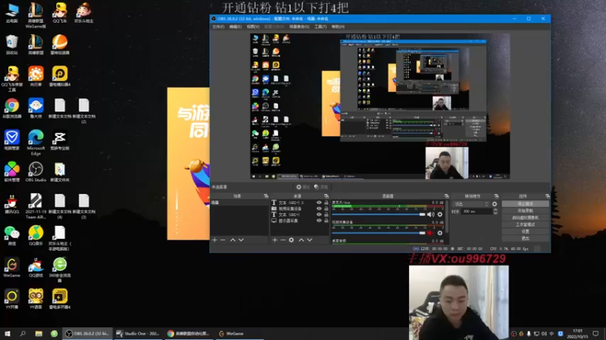Open 帮助(H) menu in OBS
Screen dimensions: 606x340
click(338, 26)
